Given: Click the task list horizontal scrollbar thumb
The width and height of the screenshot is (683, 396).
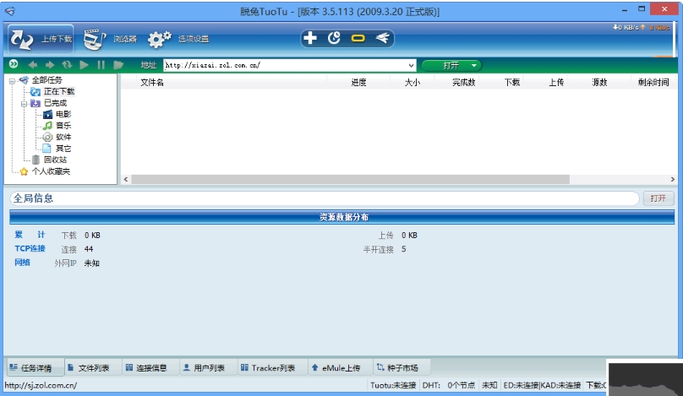Looking at the screenshot, I should pyautogui.click(x=350, y=179).
